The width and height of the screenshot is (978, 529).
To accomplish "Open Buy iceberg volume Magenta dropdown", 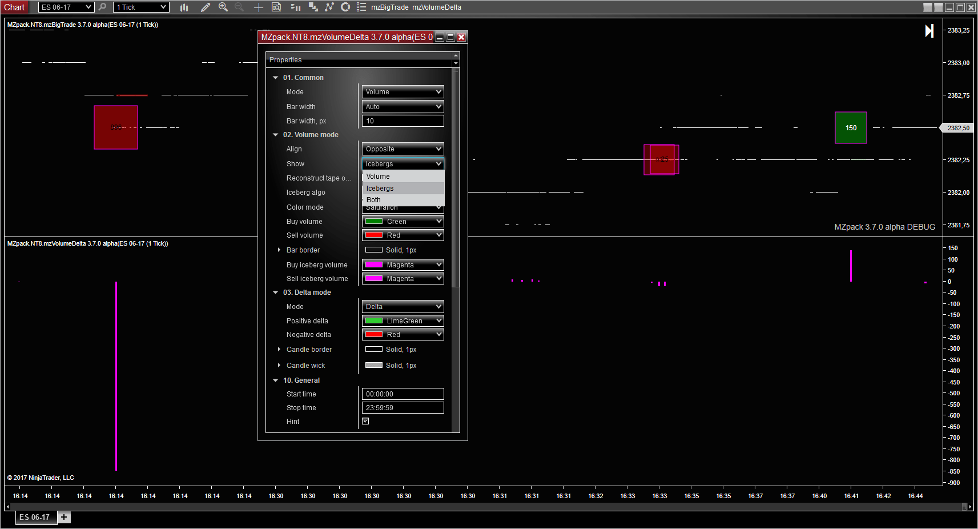I will 403,265.
